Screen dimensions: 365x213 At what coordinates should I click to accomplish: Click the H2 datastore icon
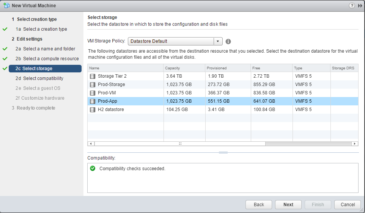click(93, 110)
